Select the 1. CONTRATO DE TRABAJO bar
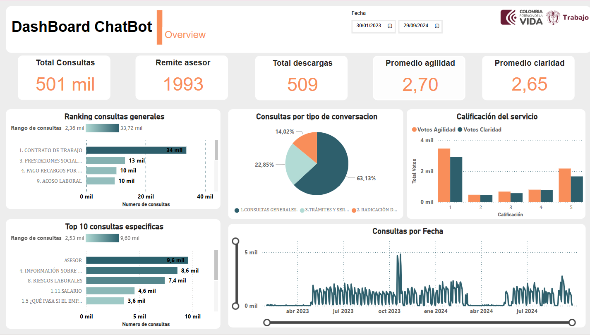 (x=136, y=150)
